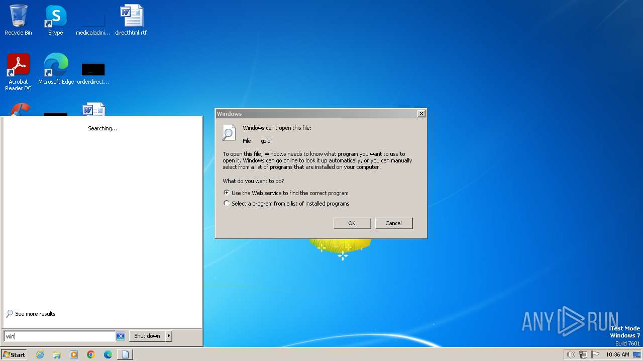Launch Google Chrome from the taskbar
The height and width of the screenshot is (361, 643).
[91, 354]
